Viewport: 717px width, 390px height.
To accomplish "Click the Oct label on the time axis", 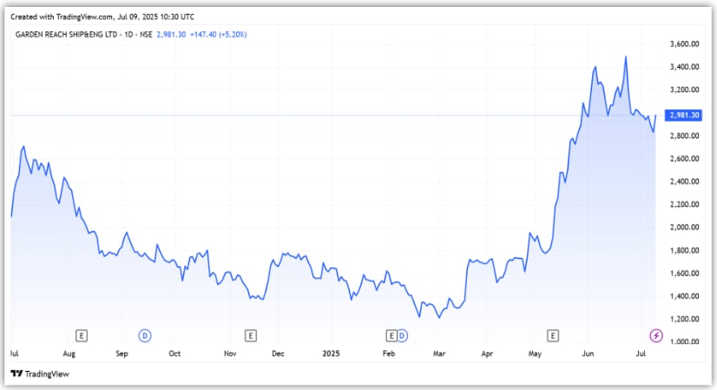I will (x=174, y=354).
